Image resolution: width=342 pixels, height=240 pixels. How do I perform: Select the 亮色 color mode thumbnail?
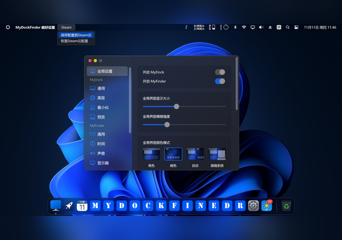point(151,154)
